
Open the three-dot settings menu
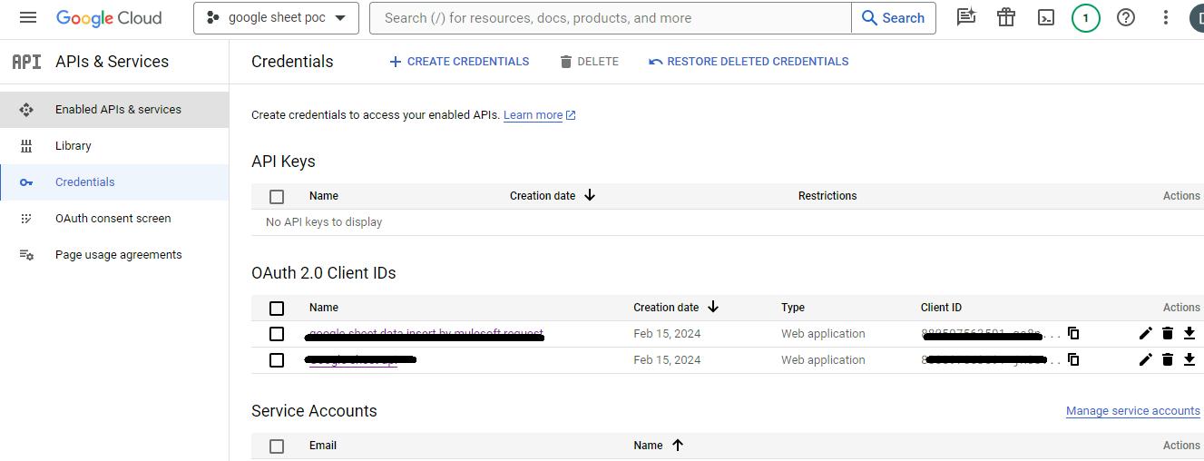[x=1166, y=17]
